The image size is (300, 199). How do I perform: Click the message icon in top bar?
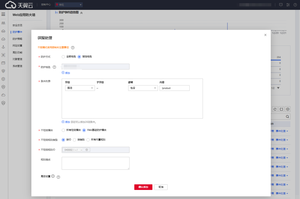[281, 5]
